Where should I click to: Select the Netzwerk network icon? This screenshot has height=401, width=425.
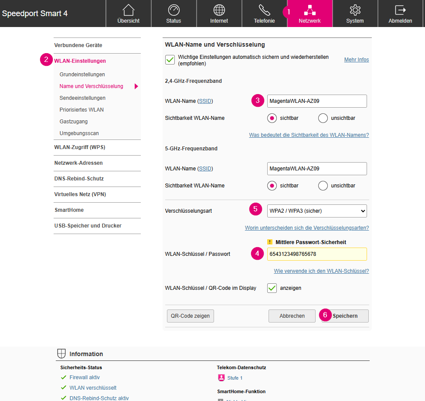pyautogui.click(x=309, y=10)
